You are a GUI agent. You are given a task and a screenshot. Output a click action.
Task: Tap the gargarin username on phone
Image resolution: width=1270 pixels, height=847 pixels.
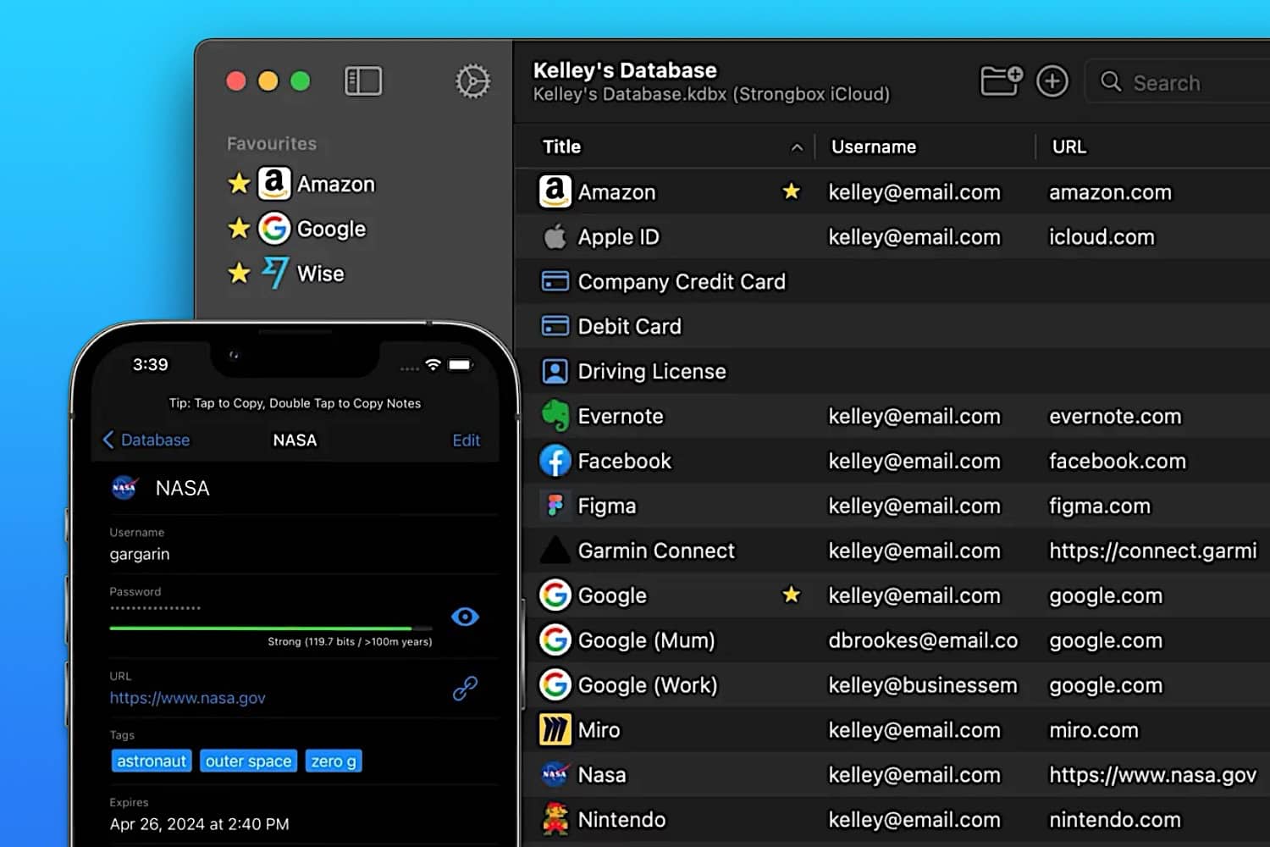(140, 554)
